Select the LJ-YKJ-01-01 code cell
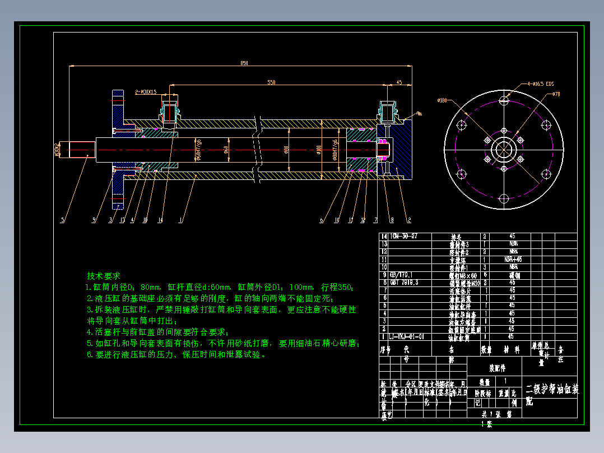This screenshot has height=453, width=604. pyautogui.click(x=406, y=336)
